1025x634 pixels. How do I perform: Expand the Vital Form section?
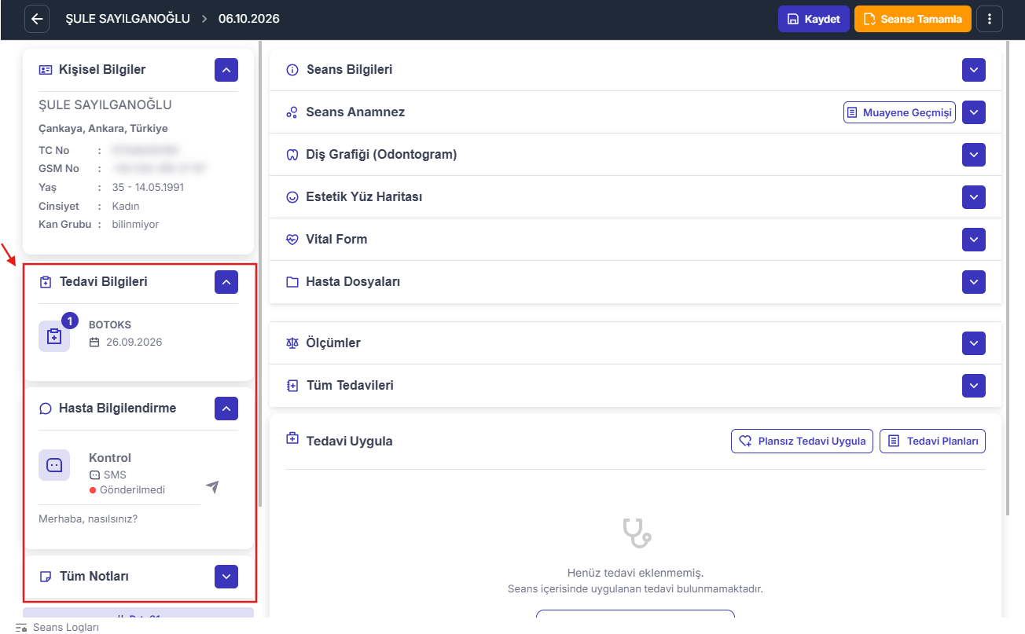[974, 240]
